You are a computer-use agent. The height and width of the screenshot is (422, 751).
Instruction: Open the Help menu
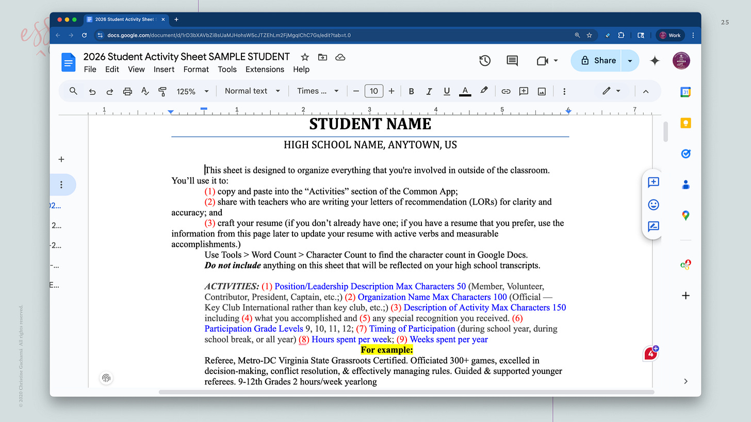click(301, 70)
